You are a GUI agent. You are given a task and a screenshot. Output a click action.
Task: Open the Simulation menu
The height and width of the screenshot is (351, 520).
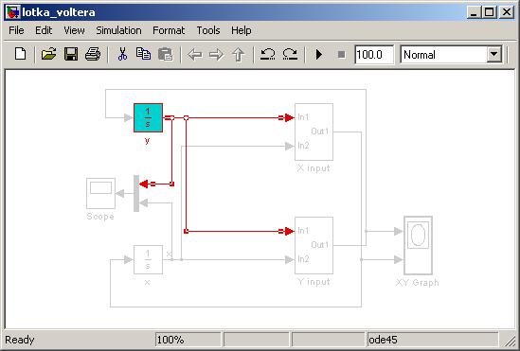[x=118, y=30]
